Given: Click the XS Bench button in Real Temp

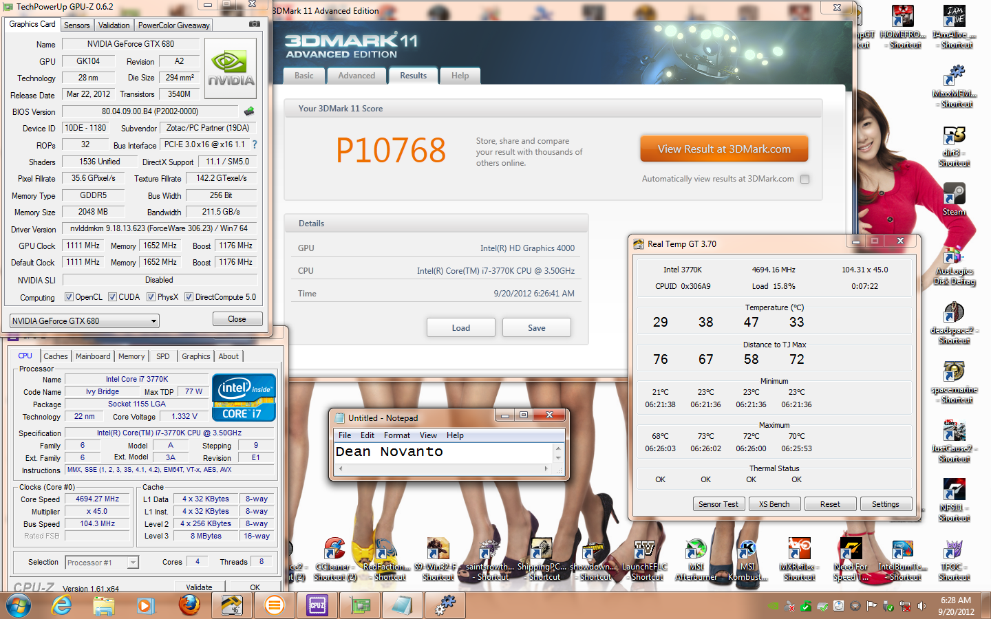Looking at the screenshot, I should click(x=774, y=504).
